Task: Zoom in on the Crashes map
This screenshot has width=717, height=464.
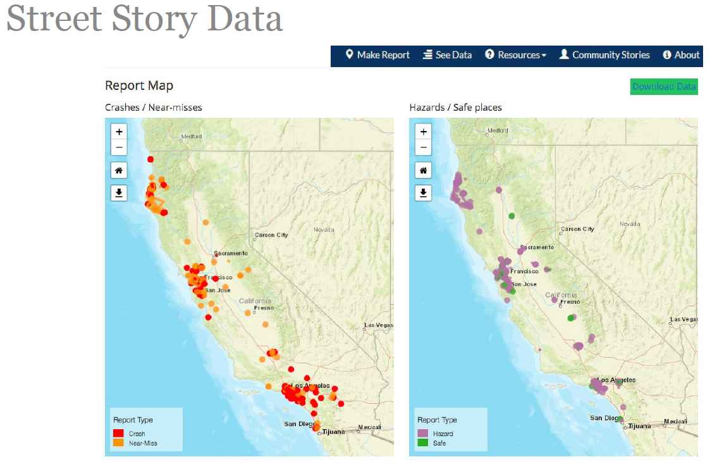Action: (119, 132)
